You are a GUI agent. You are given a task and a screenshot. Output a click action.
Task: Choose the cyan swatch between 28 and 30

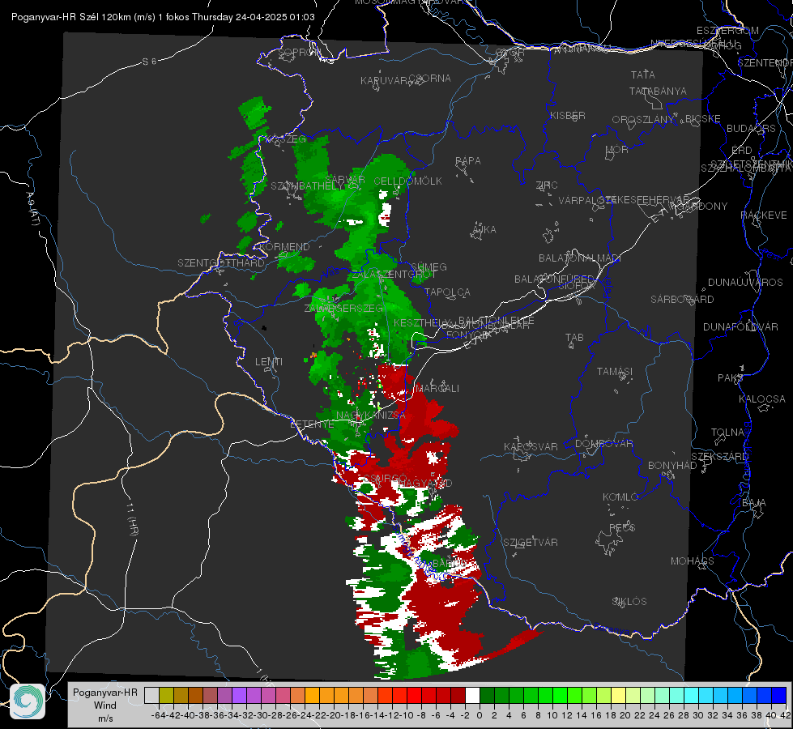coord(691,695)
